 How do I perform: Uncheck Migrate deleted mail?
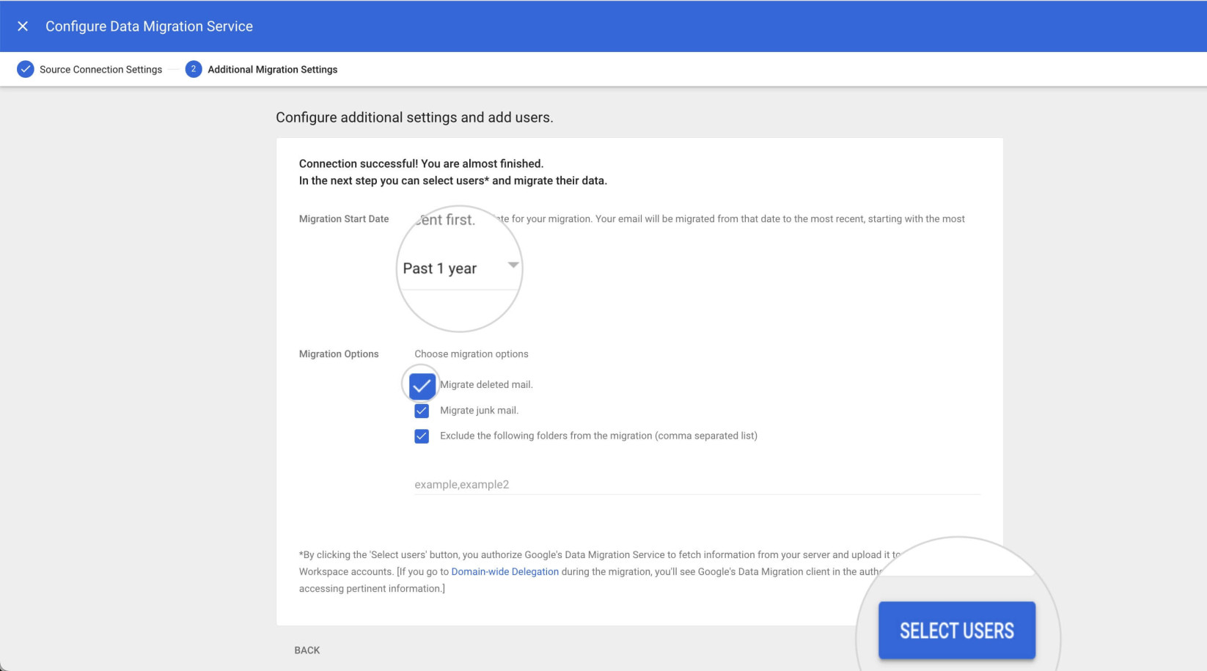[421, 384]
